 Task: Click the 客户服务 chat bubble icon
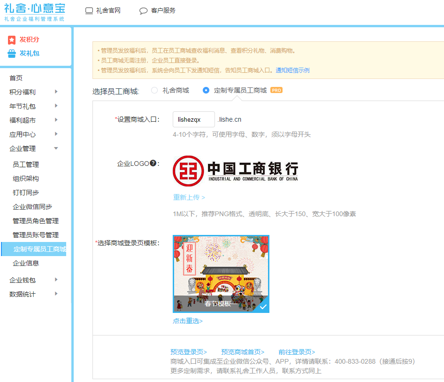tap(144, 11)
